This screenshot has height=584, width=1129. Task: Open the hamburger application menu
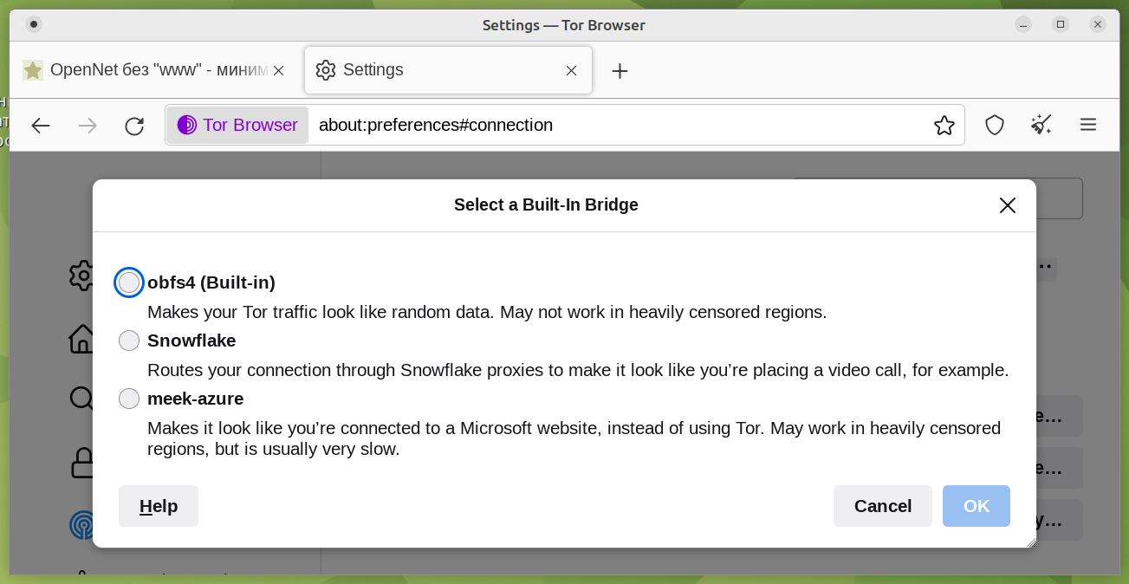point(1088,126)
